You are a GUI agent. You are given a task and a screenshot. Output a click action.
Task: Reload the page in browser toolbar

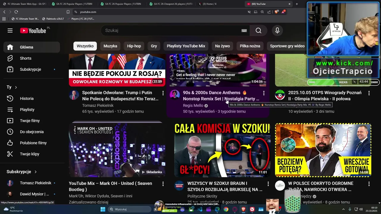pyautogui.click(x=16, y=12)
